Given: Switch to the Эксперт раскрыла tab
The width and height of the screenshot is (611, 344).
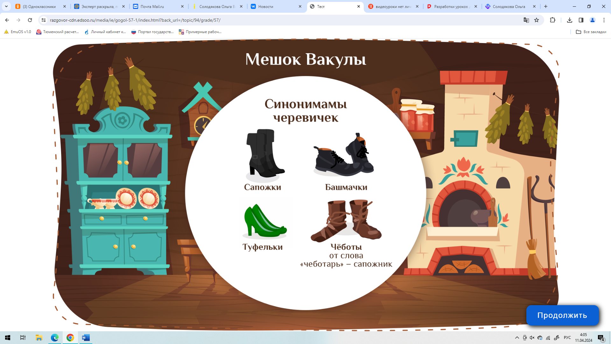Looking at the screenshot, I should click(100, 6).
